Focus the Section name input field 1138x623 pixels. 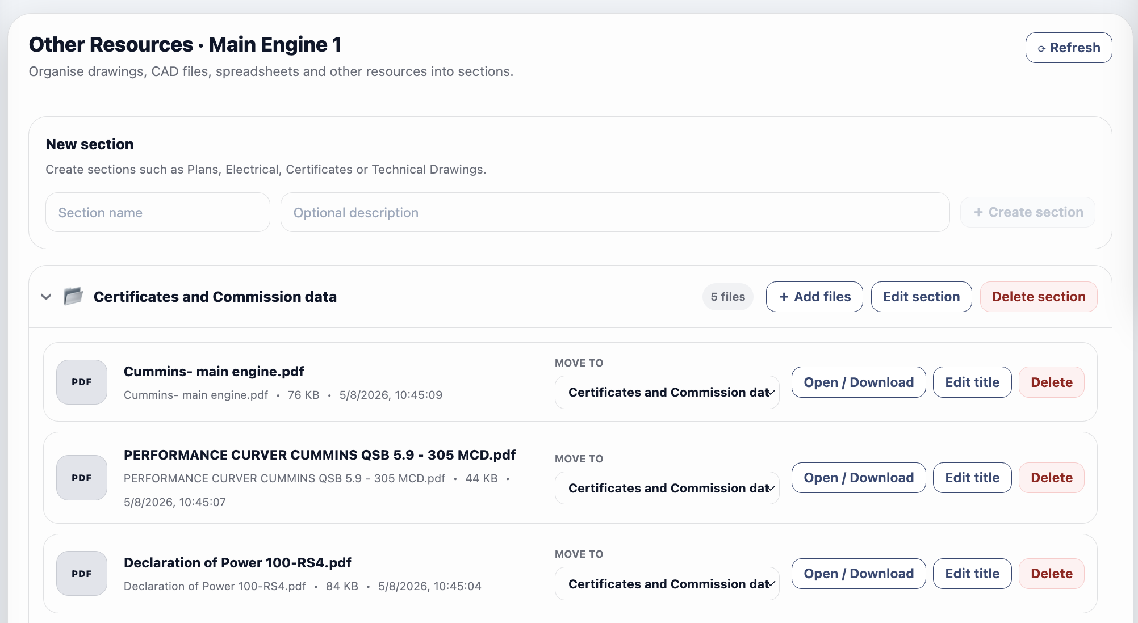(x=158, y=212)
